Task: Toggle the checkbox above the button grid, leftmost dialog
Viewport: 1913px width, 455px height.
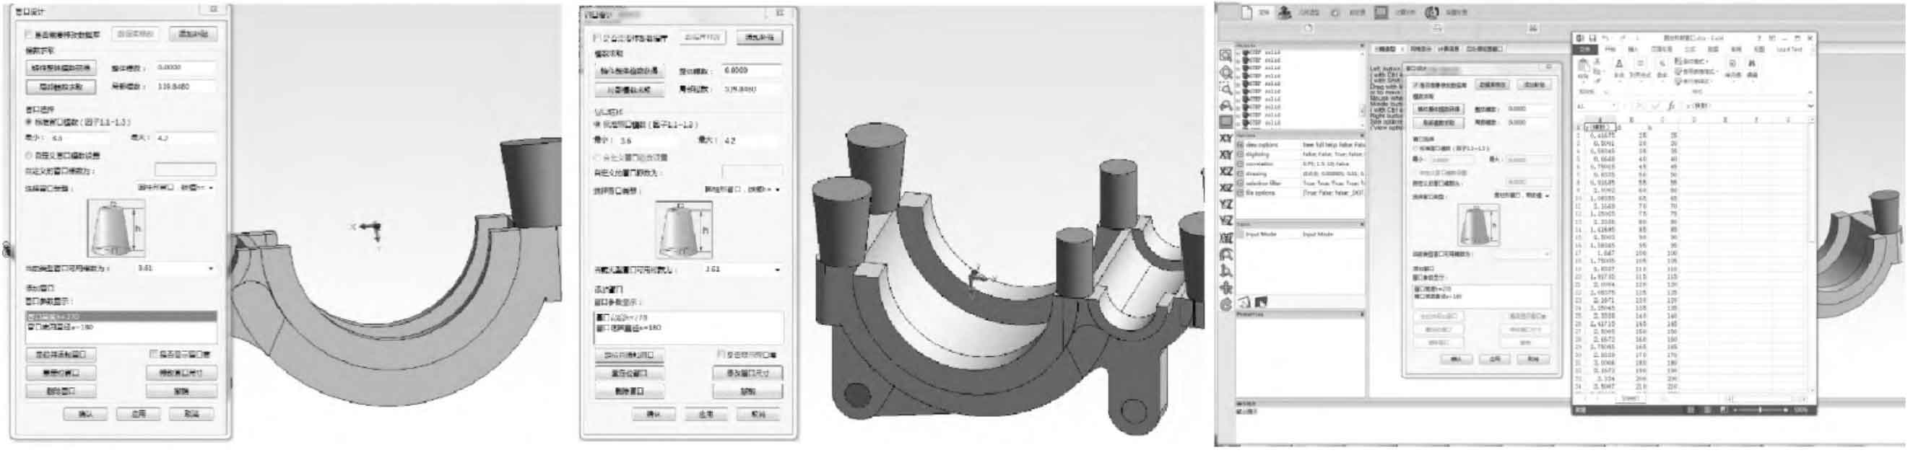Action: [x=154, y=354]
